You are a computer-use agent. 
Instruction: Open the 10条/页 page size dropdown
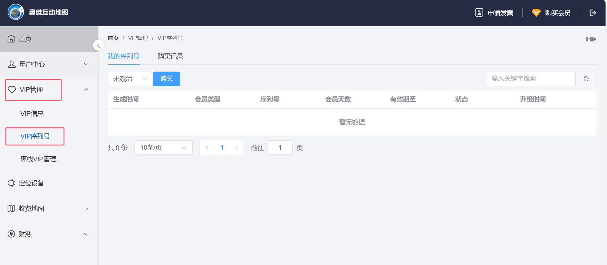163,148
